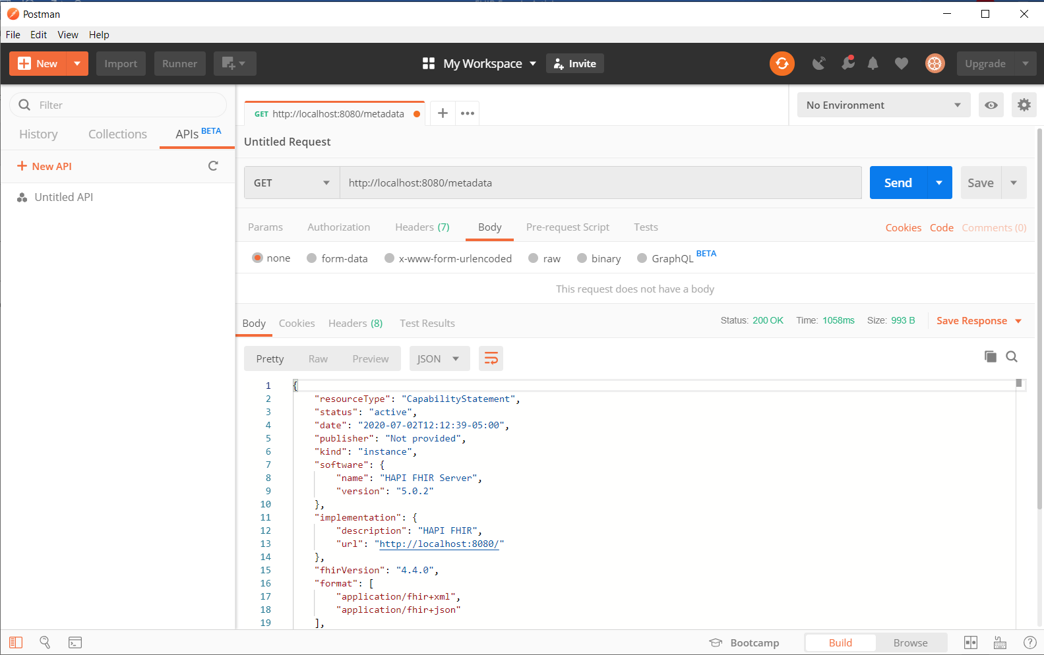Open the Edit menu
1044x655 pixels.
coord(39,34)
